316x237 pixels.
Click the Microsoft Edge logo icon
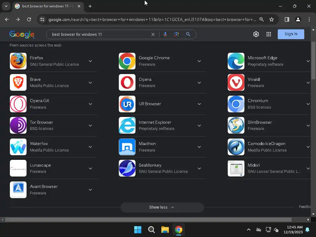[x=236, y=61]
